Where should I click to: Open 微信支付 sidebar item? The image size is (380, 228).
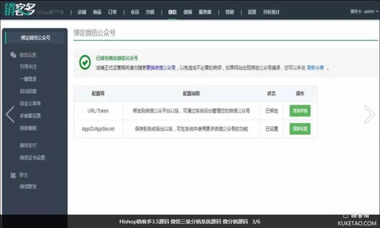point(28,145)
